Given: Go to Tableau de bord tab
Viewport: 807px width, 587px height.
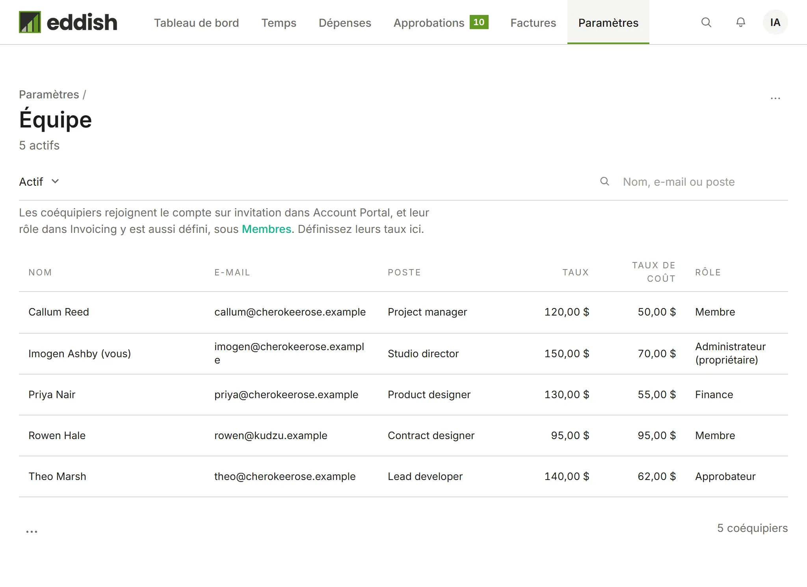Looking at the screenshot, I should (196, 23).
